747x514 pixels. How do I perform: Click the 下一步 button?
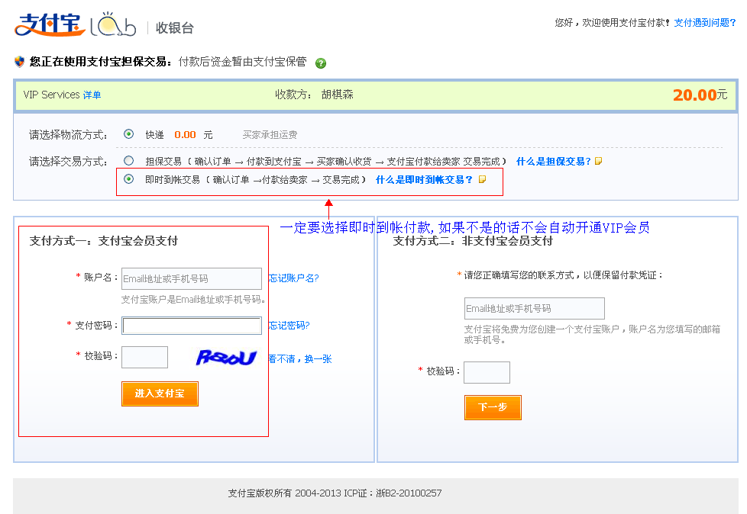click(493, 407)
